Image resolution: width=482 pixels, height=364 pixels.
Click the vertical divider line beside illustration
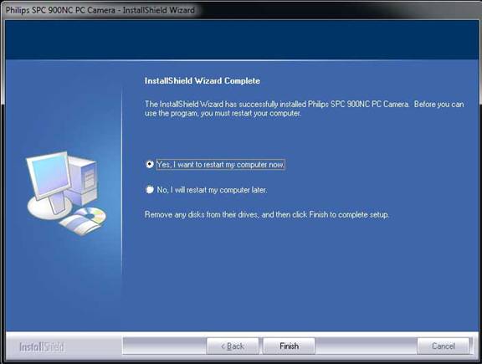pyautogui.click(x=122, y=182)
